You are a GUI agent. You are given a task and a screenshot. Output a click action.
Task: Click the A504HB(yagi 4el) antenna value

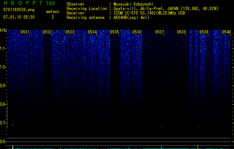(131, 18)
